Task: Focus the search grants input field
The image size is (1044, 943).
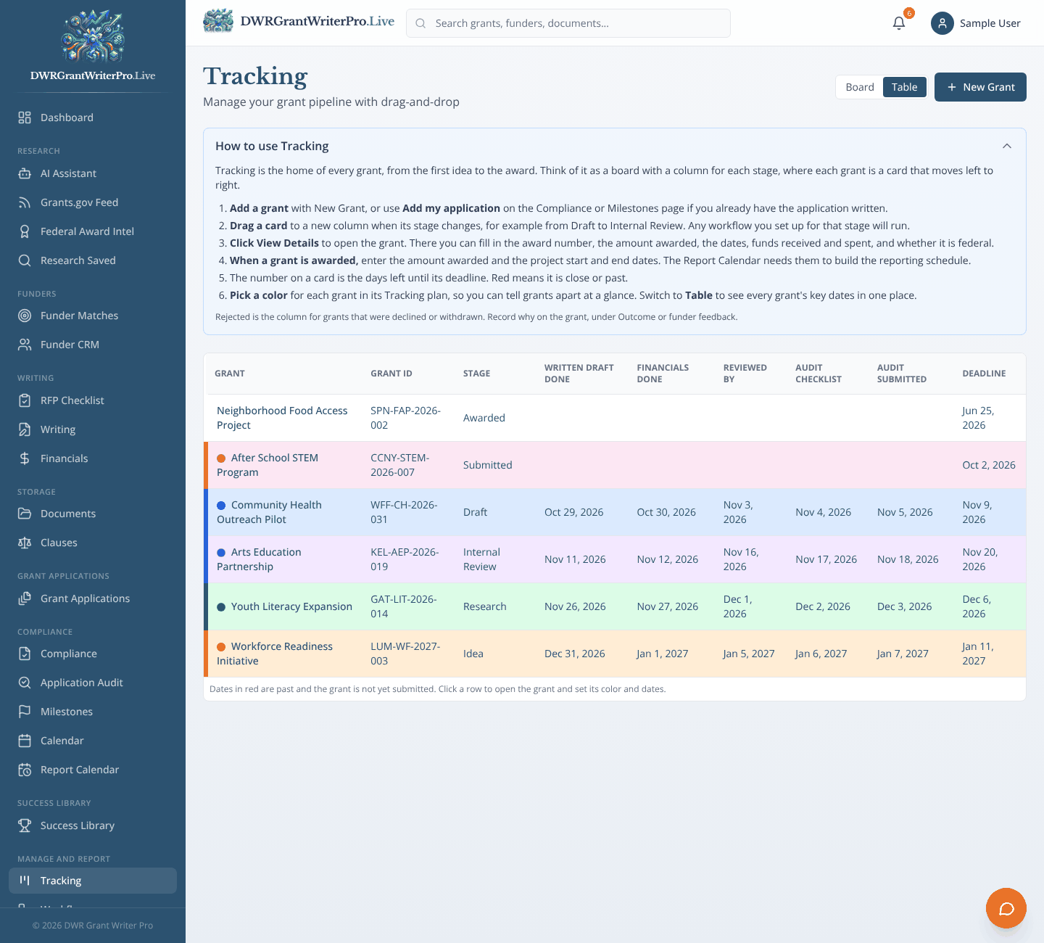Action: pyautogui.click(x=568, y=23)
